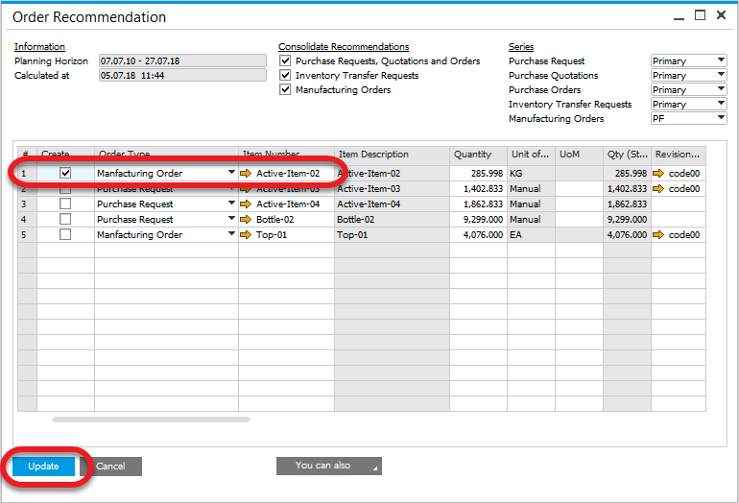Disable Manufacturing Orders consolidation checkbox
This screenshot has height=503, width=739.
(x=285, y=90)
